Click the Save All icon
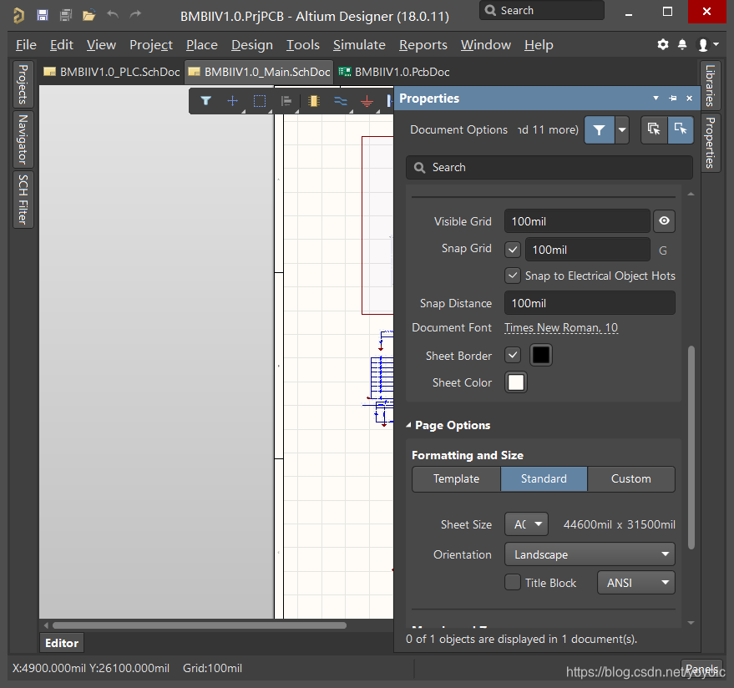The height and width of the screenshot is (688, 734). pyautogui.click(x=65, y=15)
